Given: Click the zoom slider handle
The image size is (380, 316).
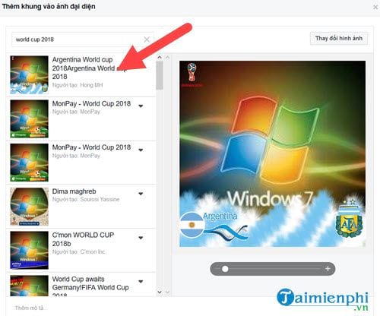Looking at the screenshot, I should pyautogui.click(x=225, y=269).
